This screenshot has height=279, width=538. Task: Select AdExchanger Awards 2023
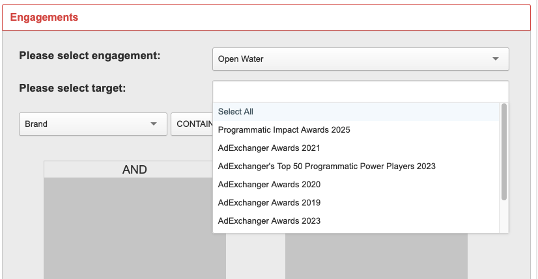(356, 220)
